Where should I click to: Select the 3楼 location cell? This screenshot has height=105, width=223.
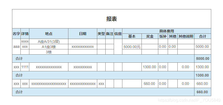49,52
